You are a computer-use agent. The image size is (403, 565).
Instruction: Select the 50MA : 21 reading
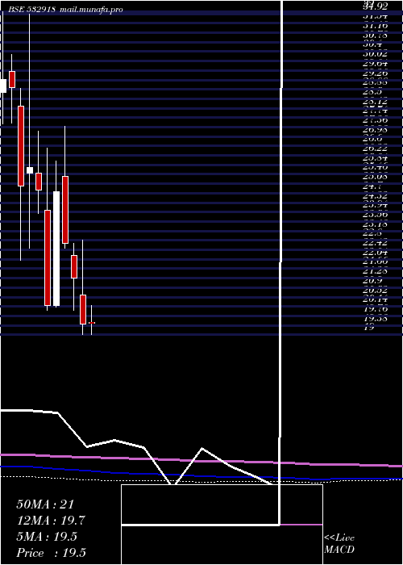45,504
